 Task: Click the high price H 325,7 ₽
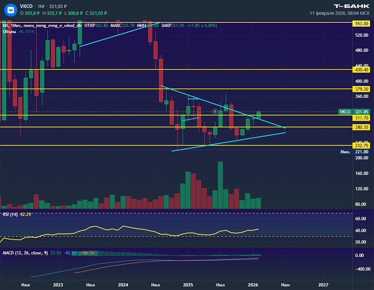[x=52, y=13]
